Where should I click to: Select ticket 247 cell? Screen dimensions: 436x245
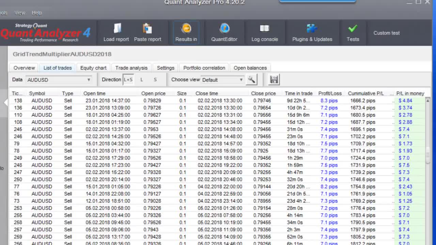(18, 172)
